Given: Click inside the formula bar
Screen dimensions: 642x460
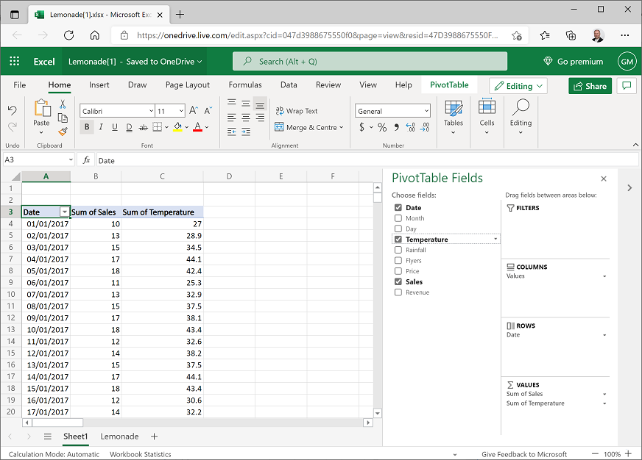Looking at the screenshot, I should point(221,159).
